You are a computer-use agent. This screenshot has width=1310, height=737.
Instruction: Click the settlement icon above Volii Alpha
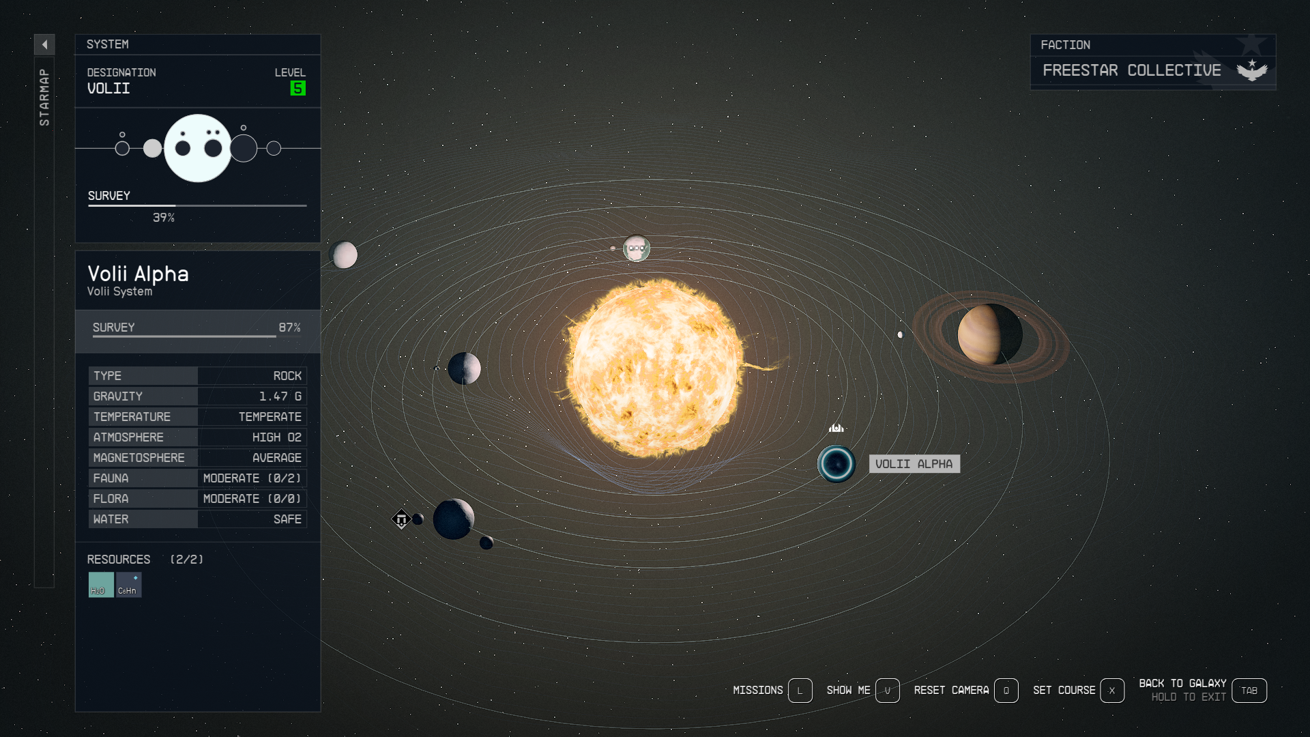pyautogui.click(x=836, y=429)
